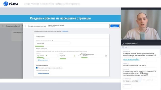The width and height of the screenshot is (161, 90).
Task: Click webinar title 'Google Analytics 4' text
Action: (52, 4)
